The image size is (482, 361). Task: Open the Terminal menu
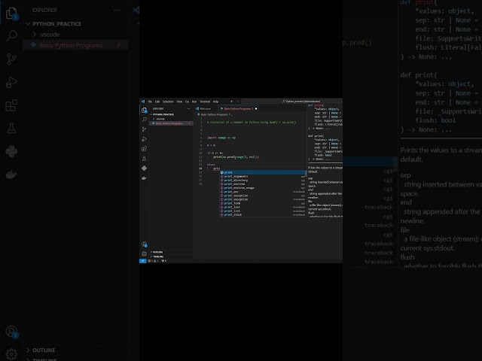205,102
